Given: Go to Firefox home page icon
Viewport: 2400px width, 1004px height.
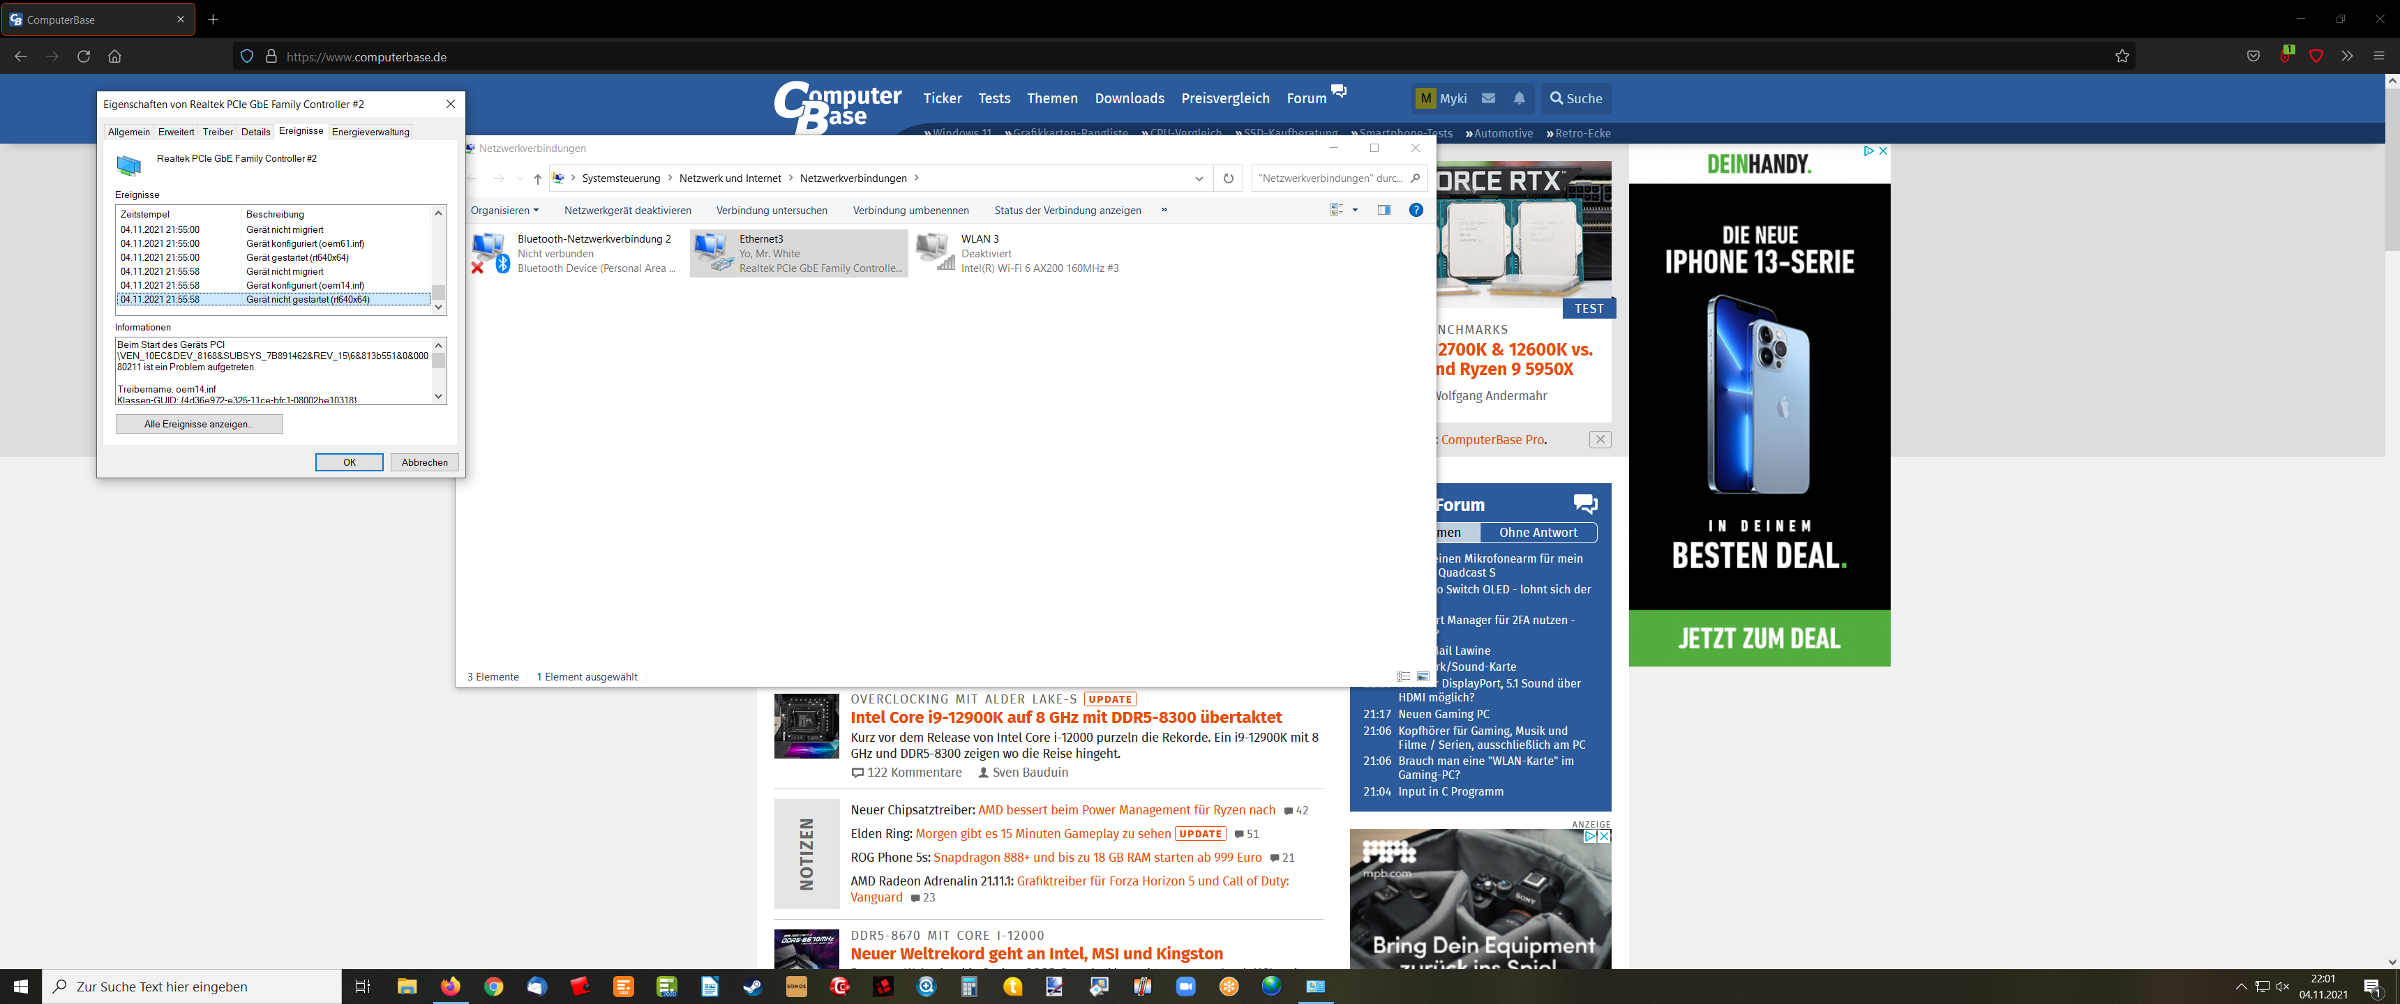Looking at the screenshot, I should click(x=114, y=56).
